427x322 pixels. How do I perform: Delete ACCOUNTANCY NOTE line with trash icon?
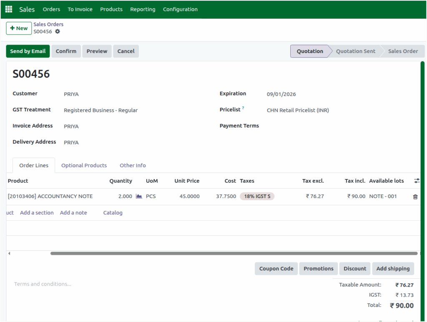[x=415, y=196]
